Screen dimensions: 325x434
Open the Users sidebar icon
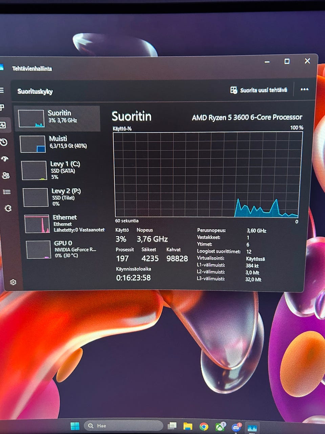click(6, 175)
